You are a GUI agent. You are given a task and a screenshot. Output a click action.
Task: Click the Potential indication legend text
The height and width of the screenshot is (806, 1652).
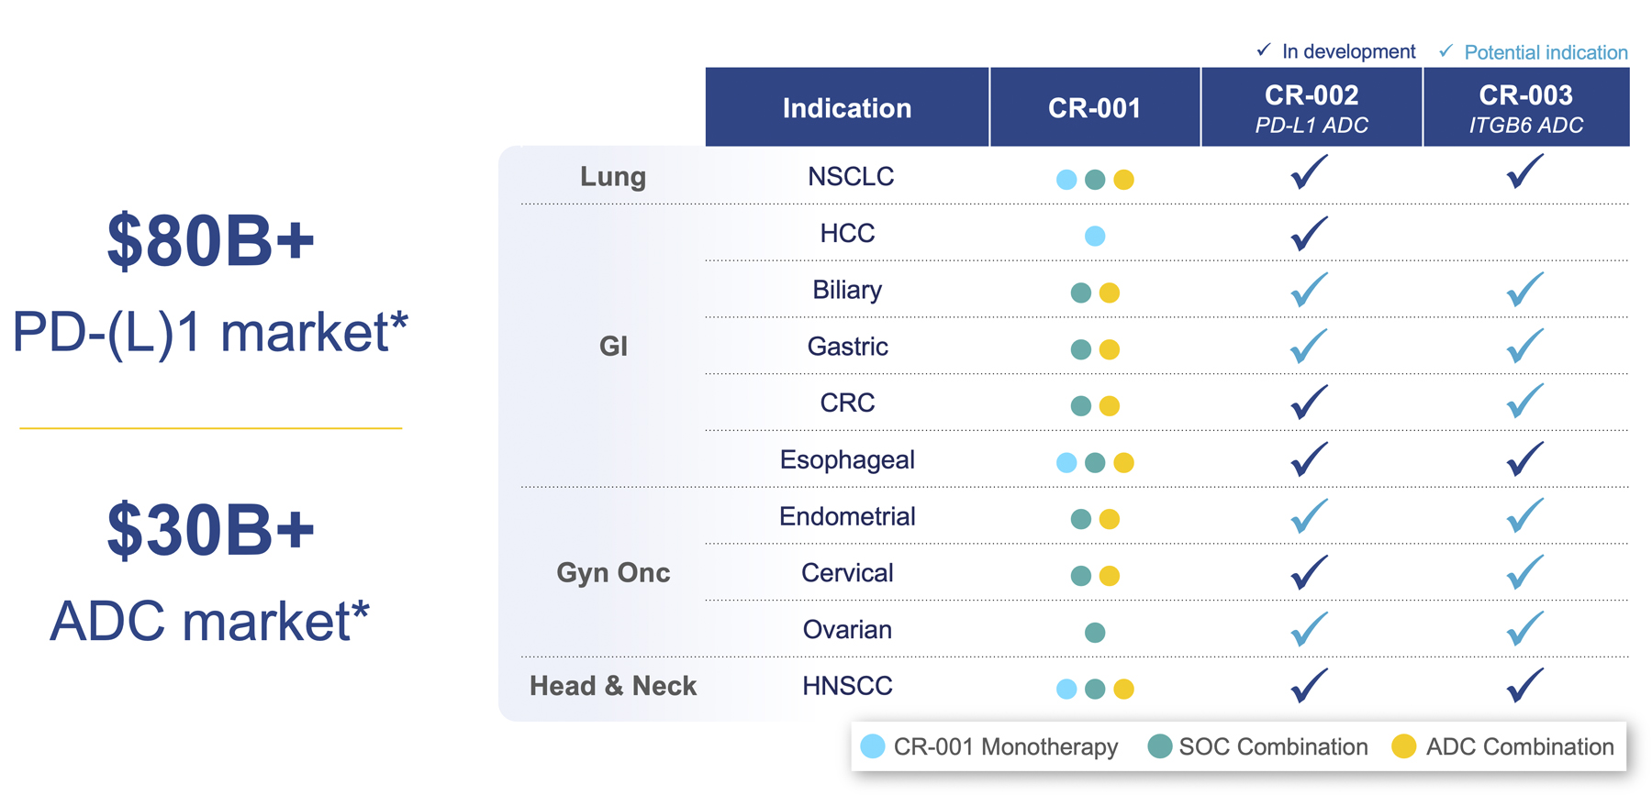point(1546,52)
